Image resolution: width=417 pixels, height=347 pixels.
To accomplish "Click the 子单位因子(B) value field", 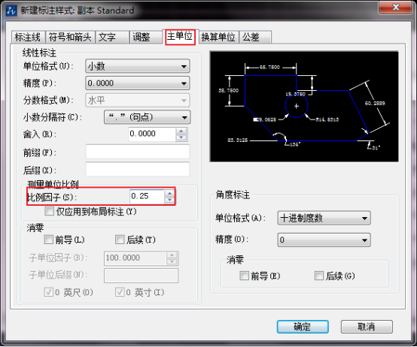I will coord(135,258).
